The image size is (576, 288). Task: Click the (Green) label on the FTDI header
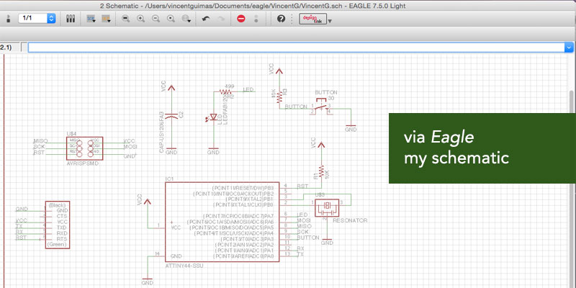[58, 244]
